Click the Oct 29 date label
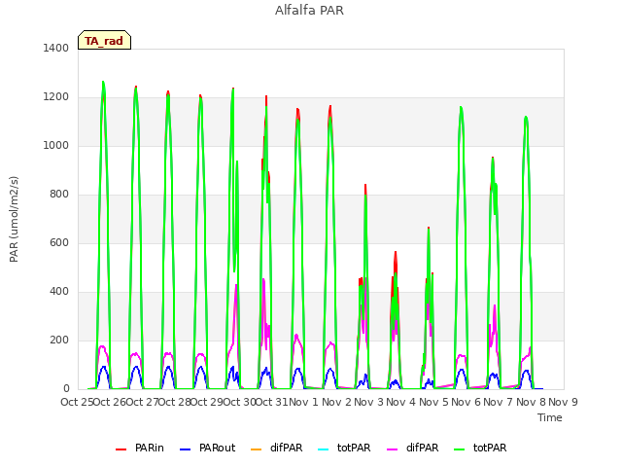622x467 pixels. click(x=207, y=402)
